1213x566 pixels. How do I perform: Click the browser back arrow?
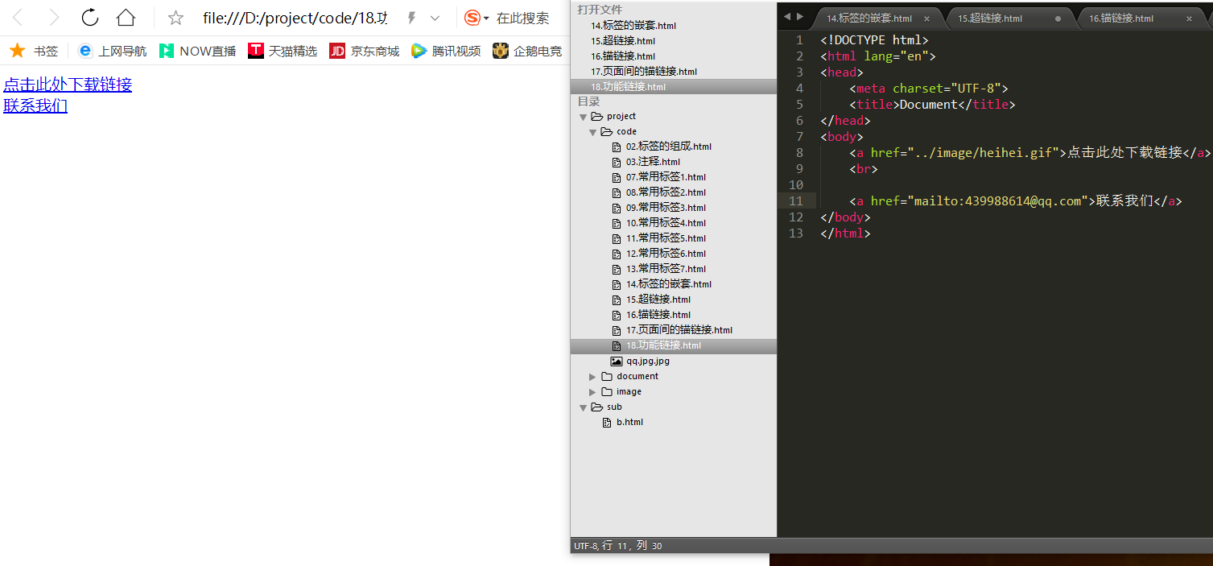17,18
